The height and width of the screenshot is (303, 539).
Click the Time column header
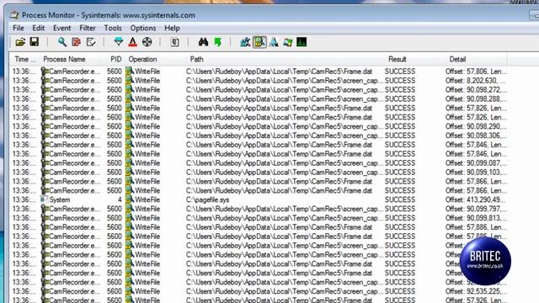pyautogui.click(x=24, y=60)
